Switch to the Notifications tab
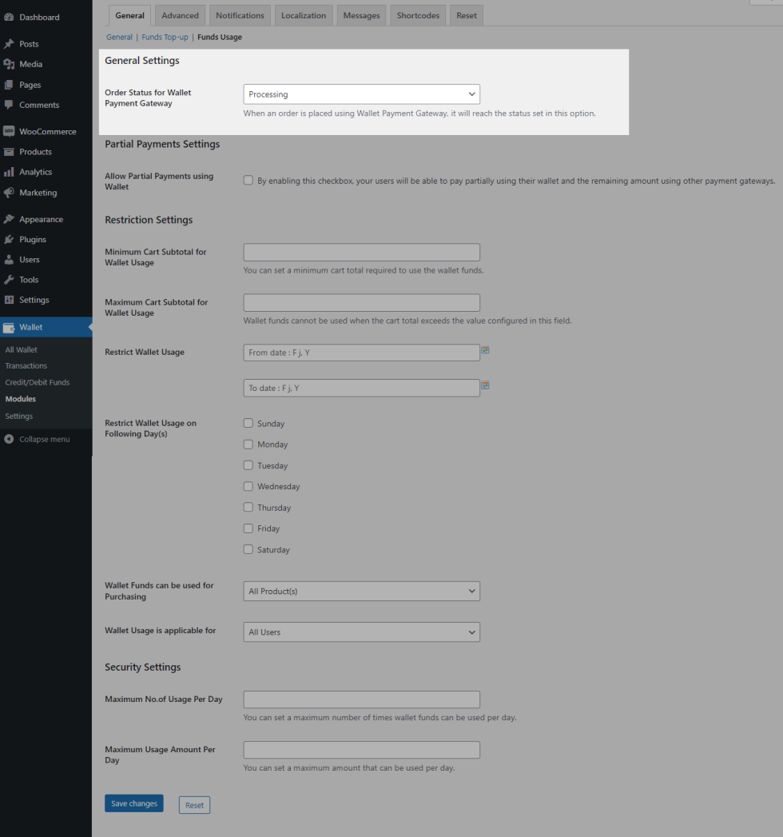783x837 pixels. 240,15
